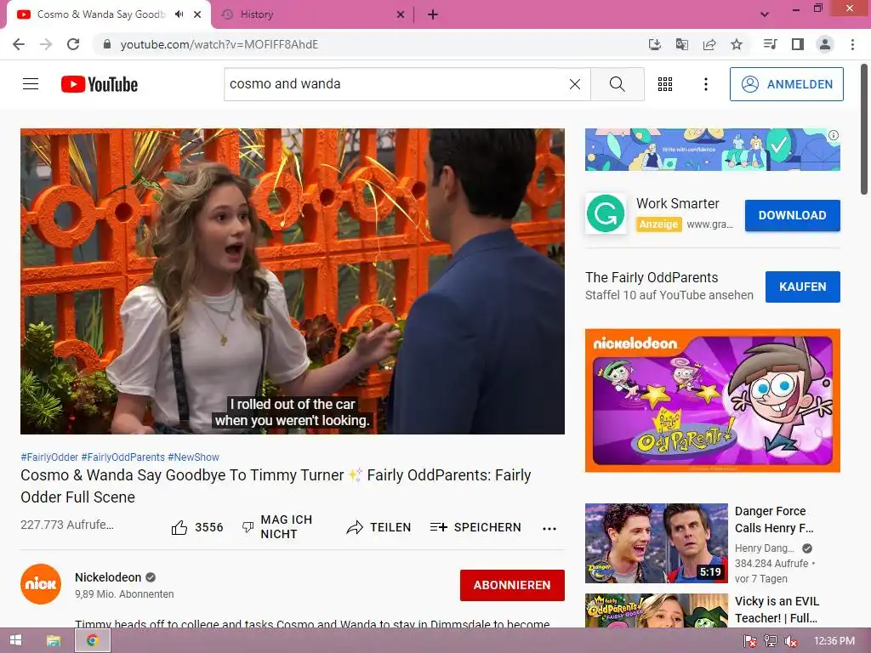Pause the video by clicking the player
This screenshot has height=653, width=871.
[293, 281]
